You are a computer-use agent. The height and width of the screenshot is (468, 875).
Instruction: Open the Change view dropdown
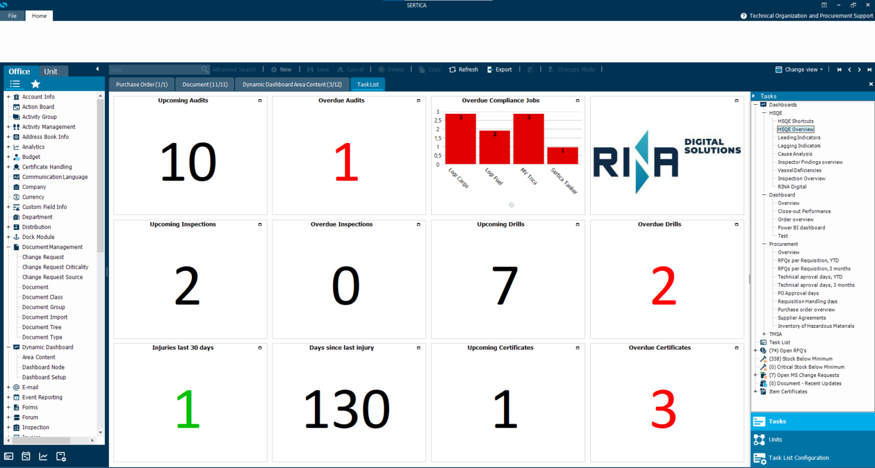pyautogui.click(x=799, y=69)
